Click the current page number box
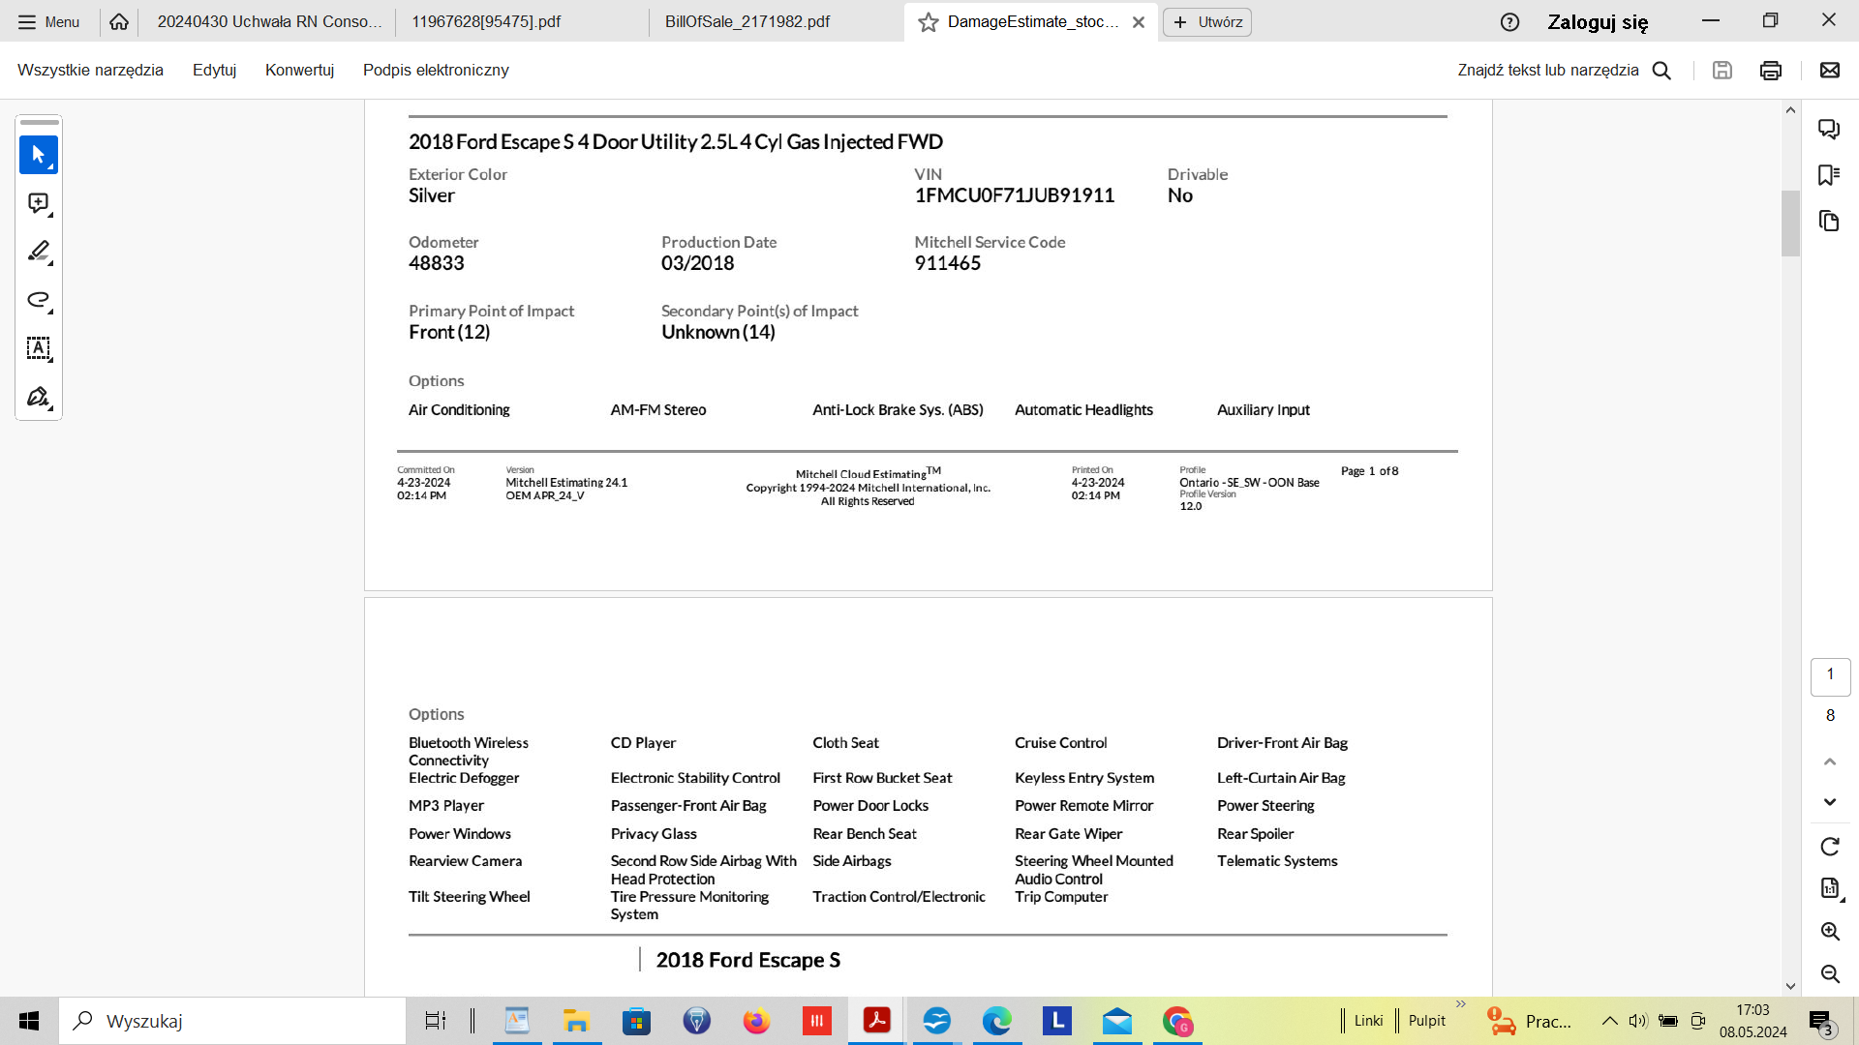Viewport: 1859px width, 1045px height. pos(1830,675)
